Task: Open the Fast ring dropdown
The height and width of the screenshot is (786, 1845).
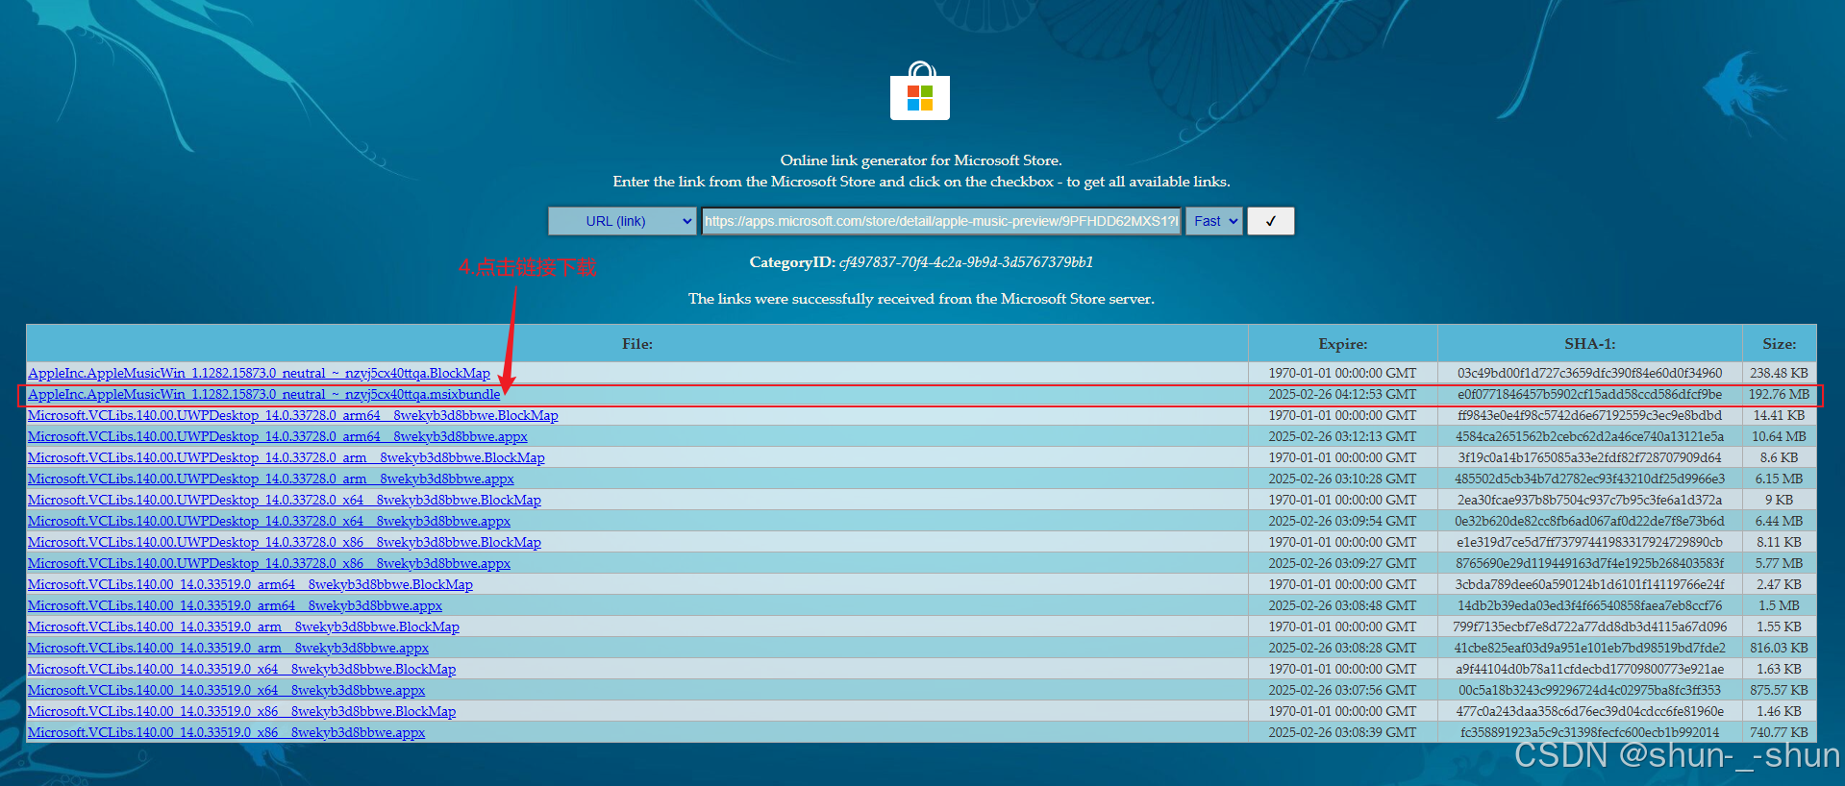Action: (1214, 221)
